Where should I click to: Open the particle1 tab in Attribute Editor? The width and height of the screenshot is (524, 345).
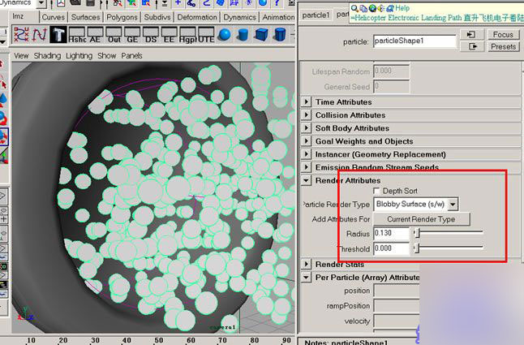click(x=316, y=15)
